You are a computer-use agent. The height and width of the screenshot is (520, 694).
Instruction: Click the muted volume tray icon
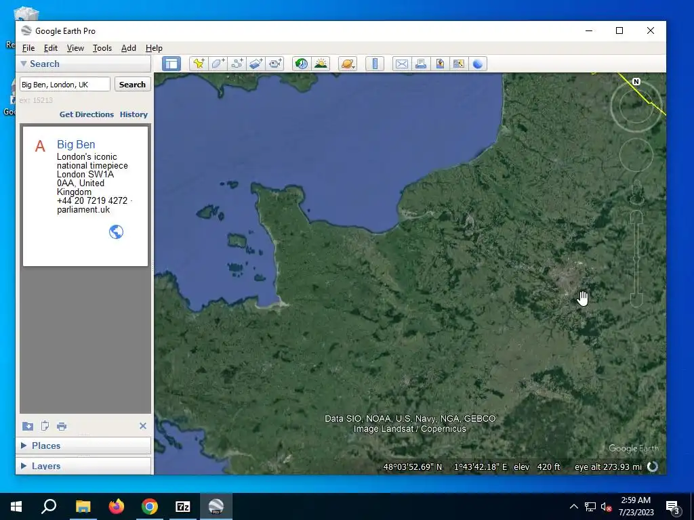606,506
